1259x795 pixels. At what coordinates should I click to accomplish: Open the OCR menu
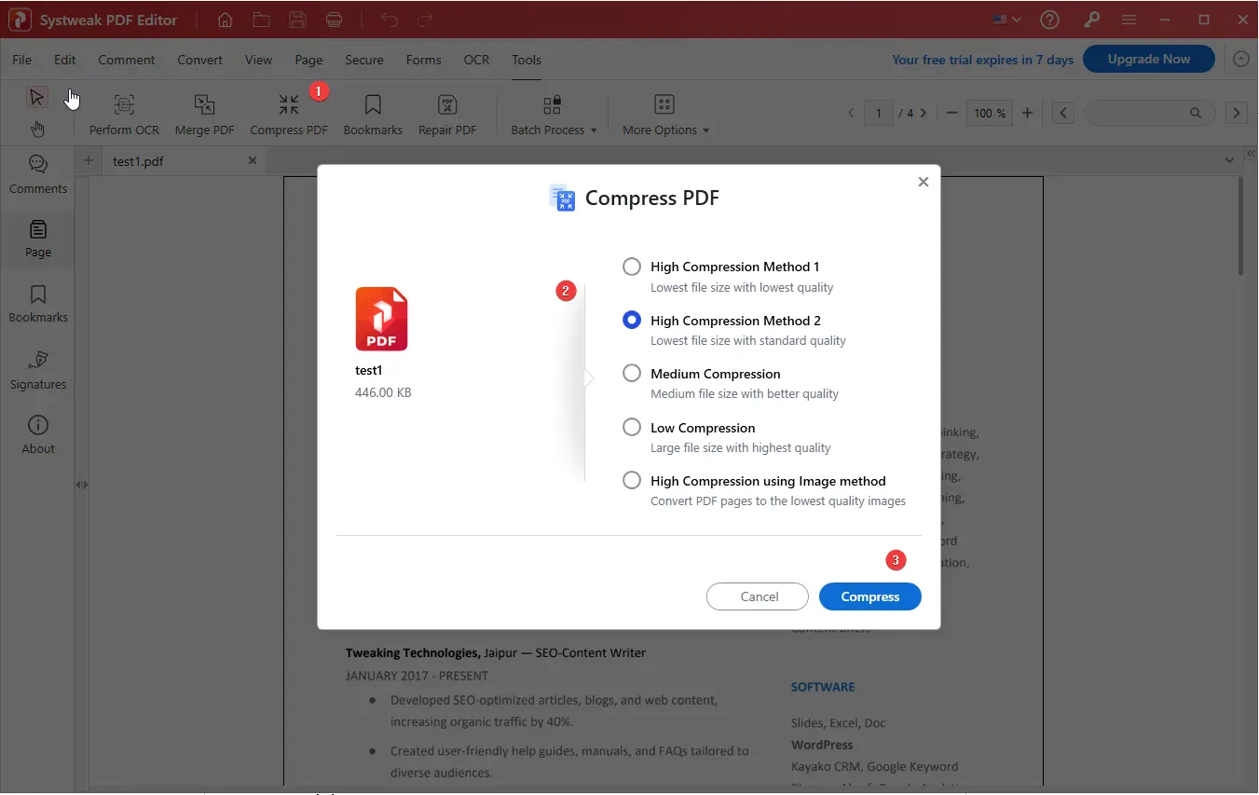476,60
